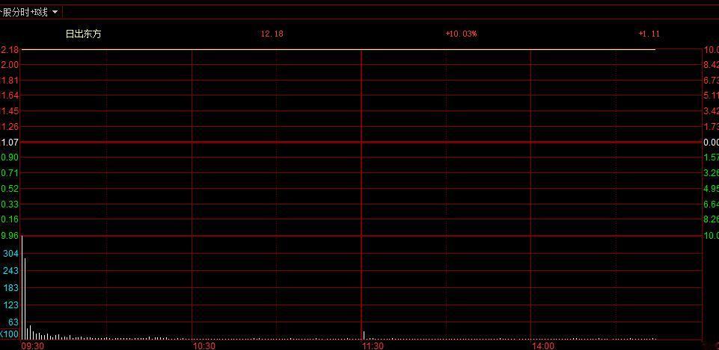This screenshot has height=350, width=719.
Task: Select the 2.00 price axis label
Action: 10,64
